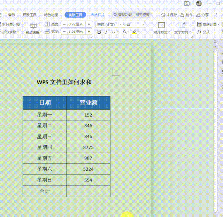This screenshot has height=217, width=223.
Task: Click the user avatar in title bar
Action: point(199,3)
